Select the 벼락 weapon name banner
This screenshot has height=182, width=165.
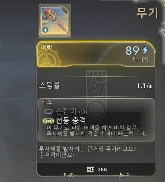coord(96,54)
